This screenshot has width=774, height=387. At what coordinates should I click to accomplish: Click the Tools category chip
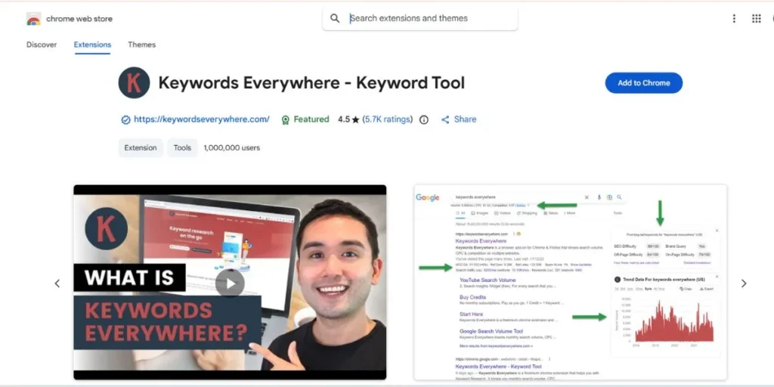[182, 147]
